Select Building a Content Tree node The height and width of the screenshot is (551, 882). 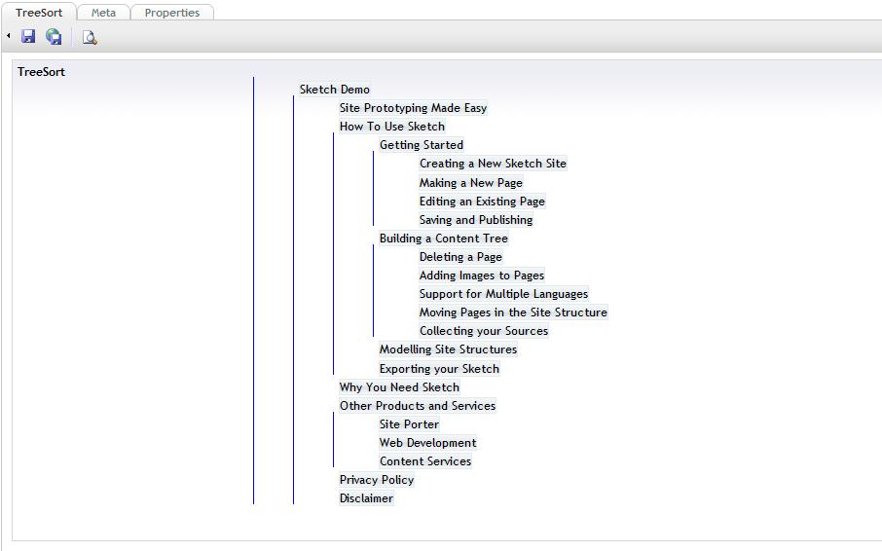click(x=443, y=239)
